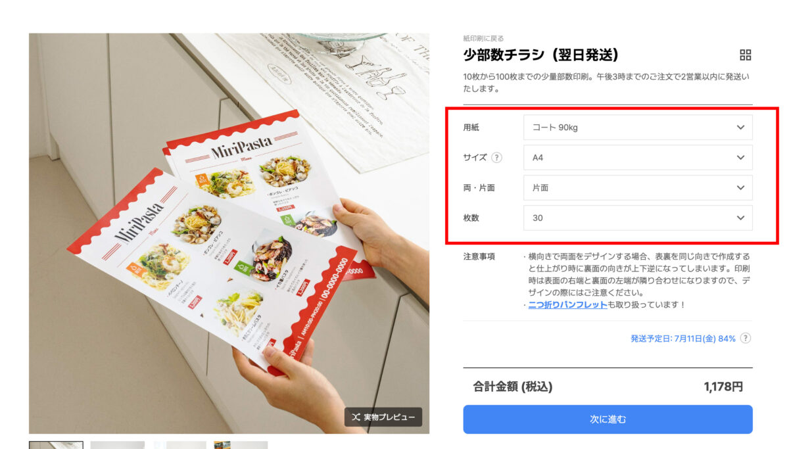This screenshot has width=789, height=449.
Task: Open the サイズ A4 dropdown
Action: pyautogui.click(x=638, y=158)
